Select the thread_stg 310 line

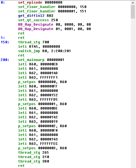34,157
